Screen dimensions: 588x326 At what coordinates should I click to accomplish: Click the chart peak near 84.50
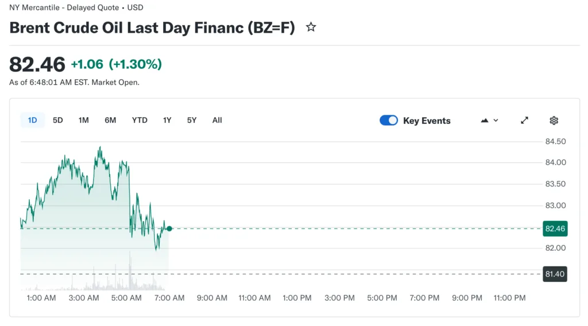(x=100, y=148)
